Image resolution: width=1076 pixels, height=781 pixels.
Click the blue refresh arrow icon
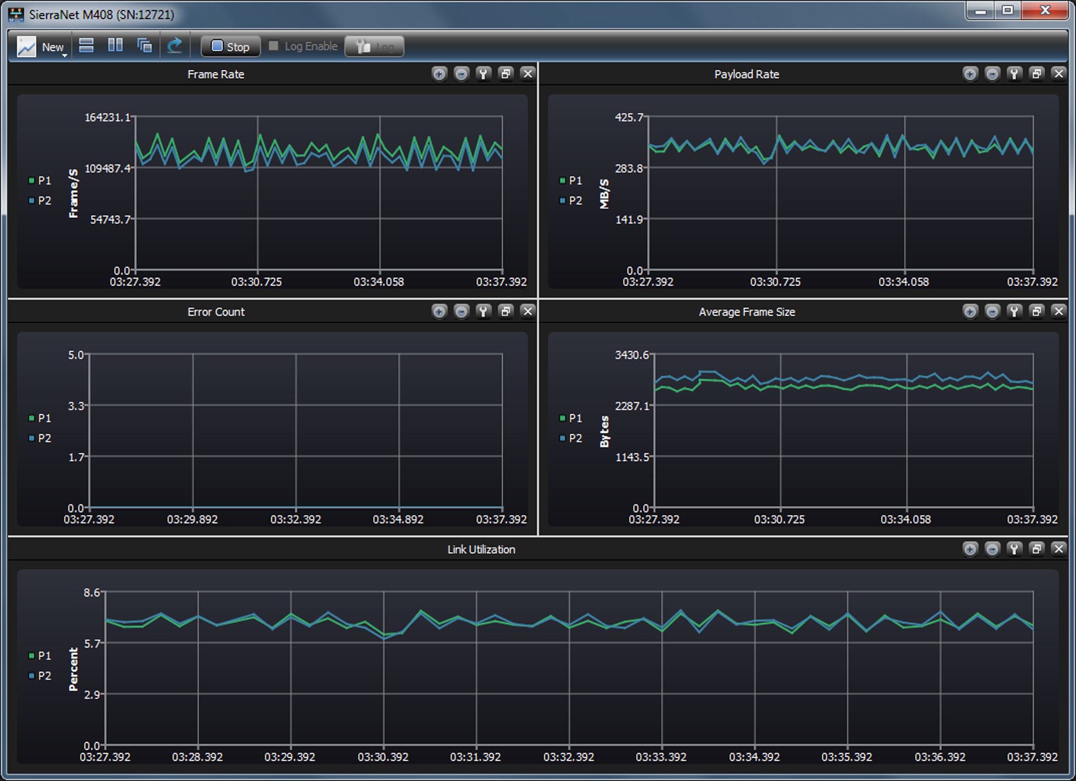(174, 45)
